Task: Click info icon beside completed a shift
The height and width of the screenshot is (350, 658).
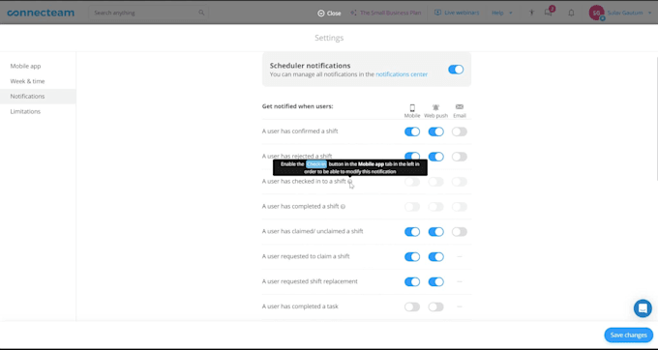Action: pos(343,207)
